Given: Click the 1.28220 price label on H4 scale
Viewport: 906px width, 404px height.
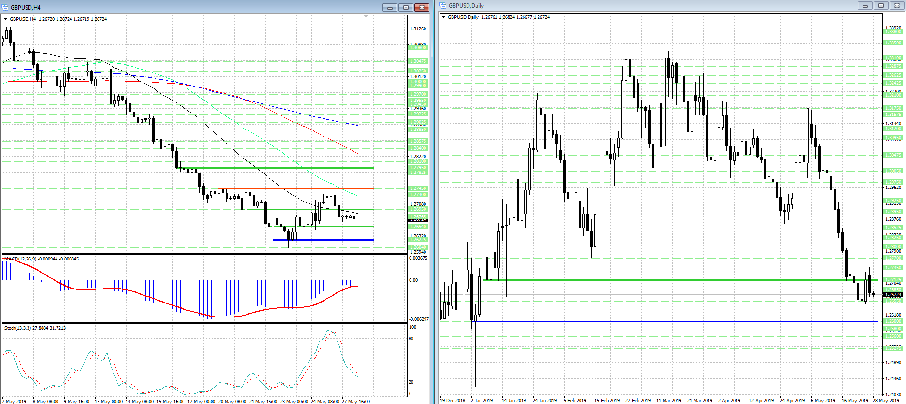Looking at the screenshot, I should pyautogui.click(x=418, y=157).
